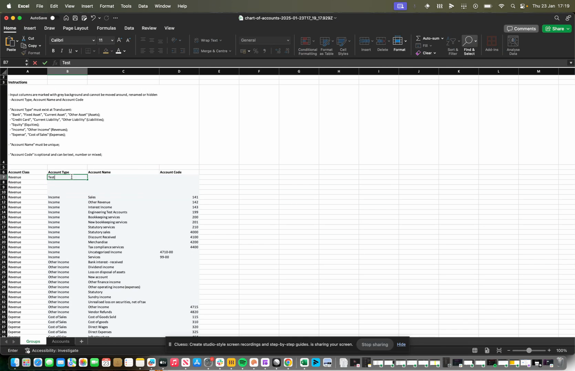
Task: Click the Analyse Data icon
Action: point(513,42)
